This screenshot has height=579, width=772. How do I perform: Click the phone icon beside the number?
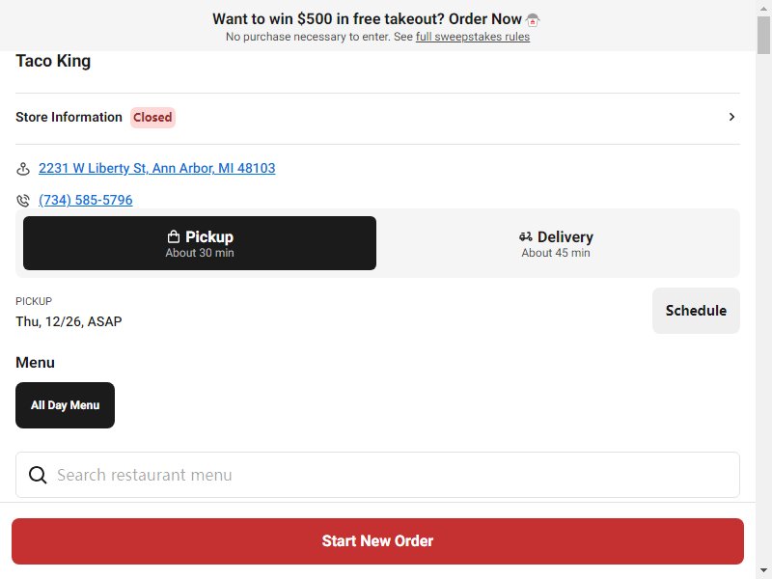coord(22,201)
